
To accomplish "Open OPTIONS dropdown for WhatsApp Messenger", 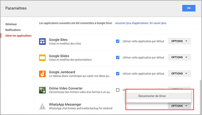I will 179,106.
